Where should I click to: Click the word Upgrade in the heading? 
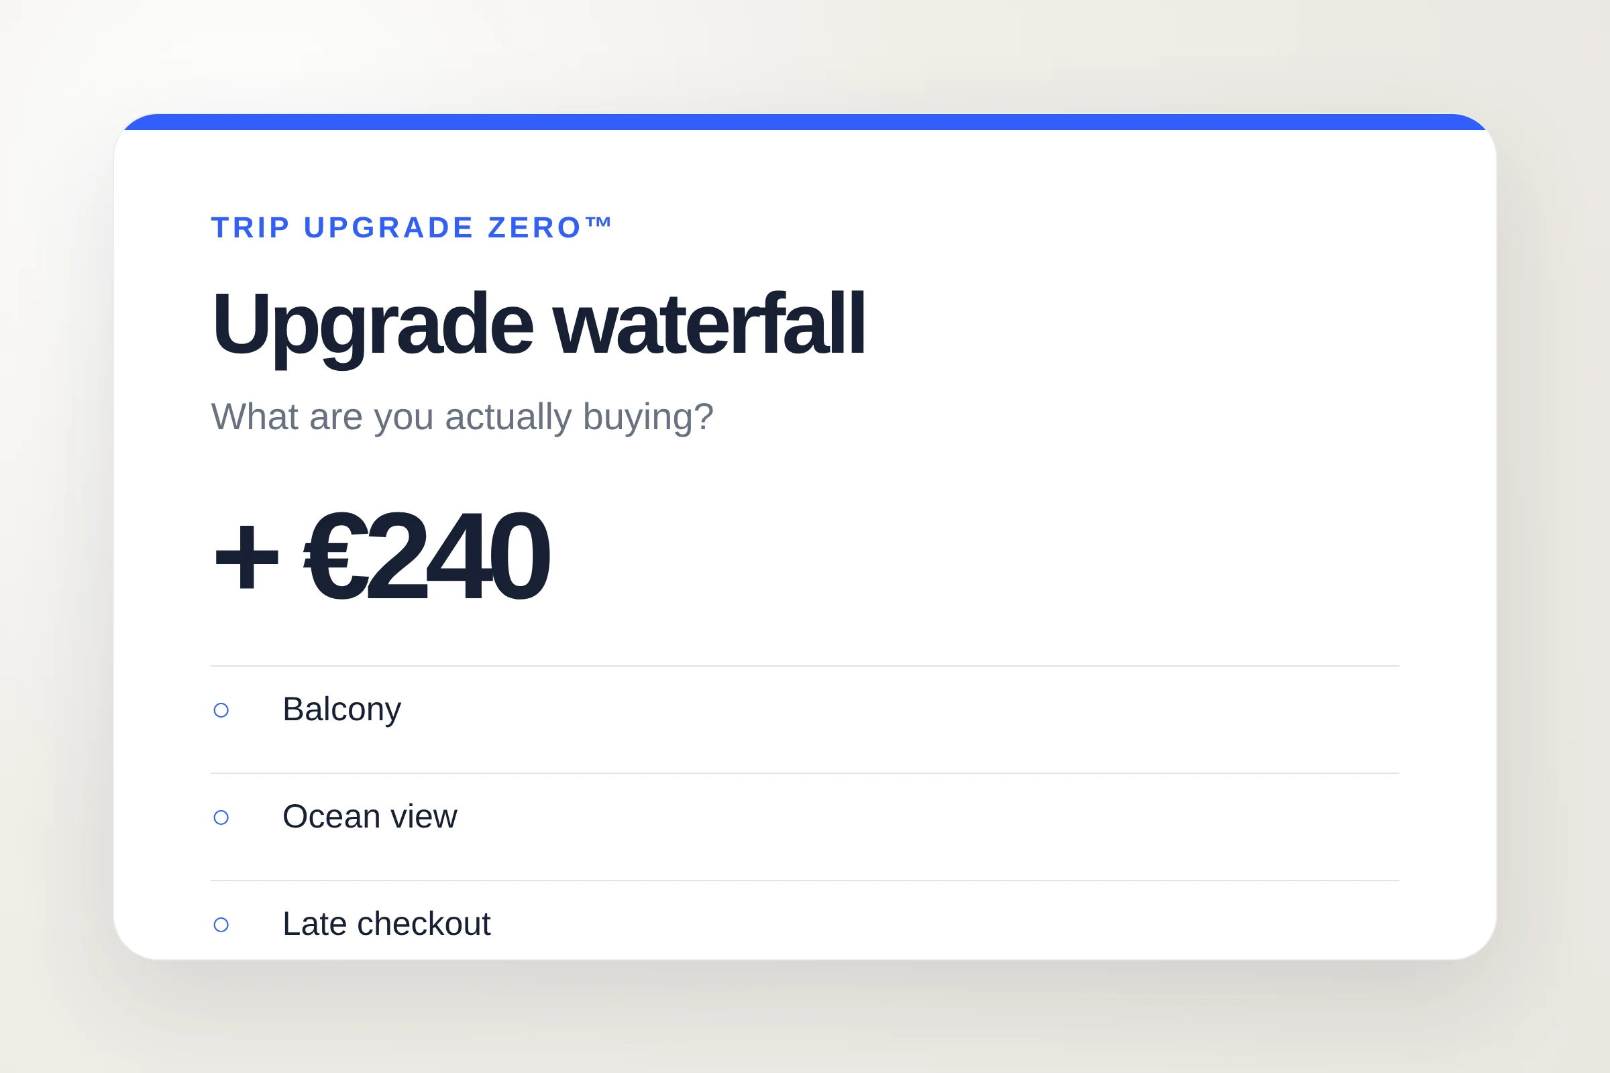(x=372, y=326)
